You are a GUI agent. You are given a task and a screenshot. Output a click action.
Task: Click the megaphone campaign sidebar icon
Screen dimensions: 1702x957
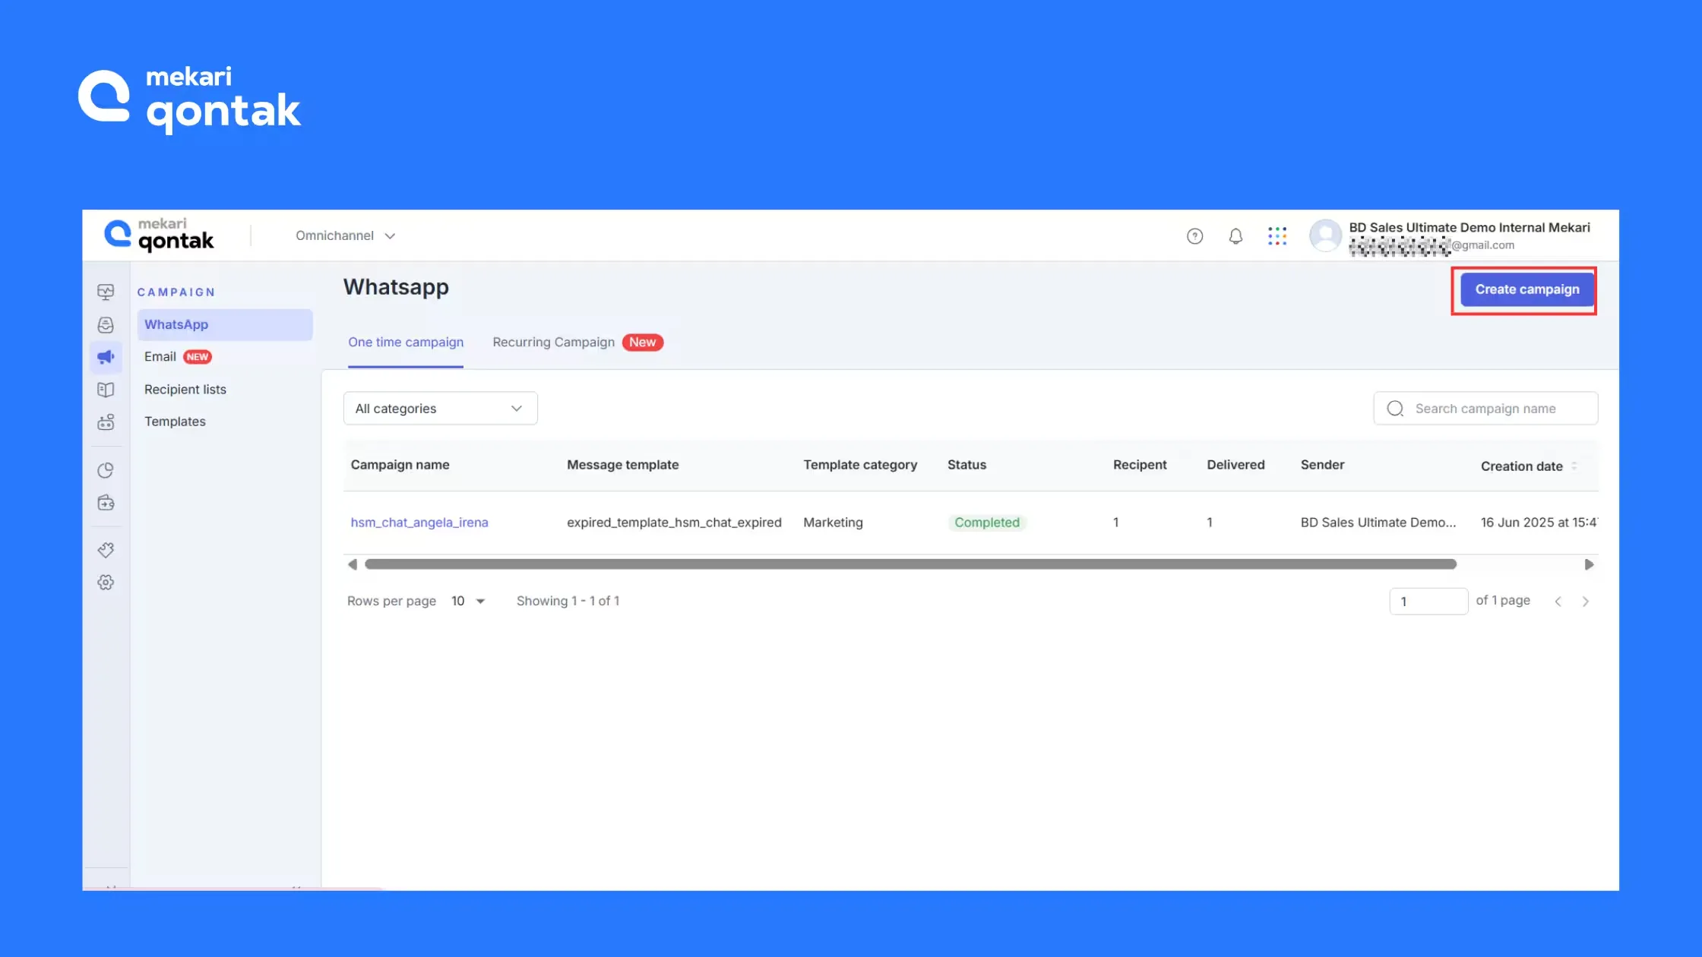pyautogui.click(x=106, y=357)
